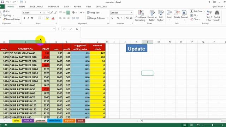
Task: Switch to Page Layout view icon
Action: (191, 125)
